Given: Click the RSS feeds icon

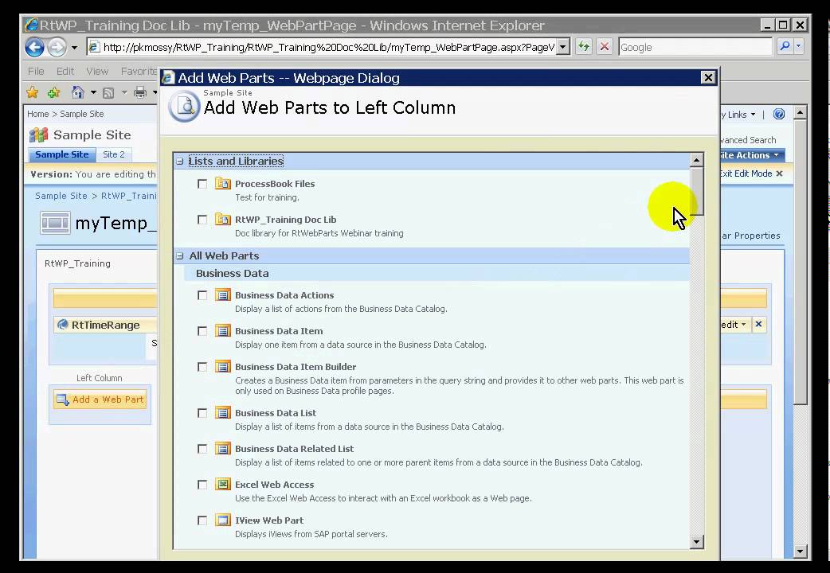Looking at the screenshot, I should (x=108, y=93).
